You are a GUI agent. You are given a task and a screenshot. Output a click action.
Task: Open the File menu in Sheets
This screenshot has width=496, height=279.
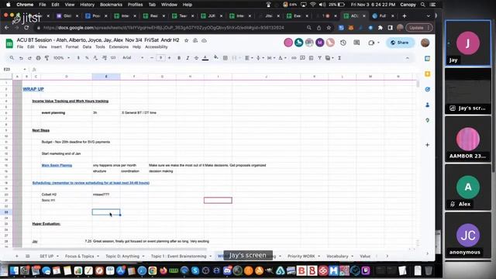point(20,46)
